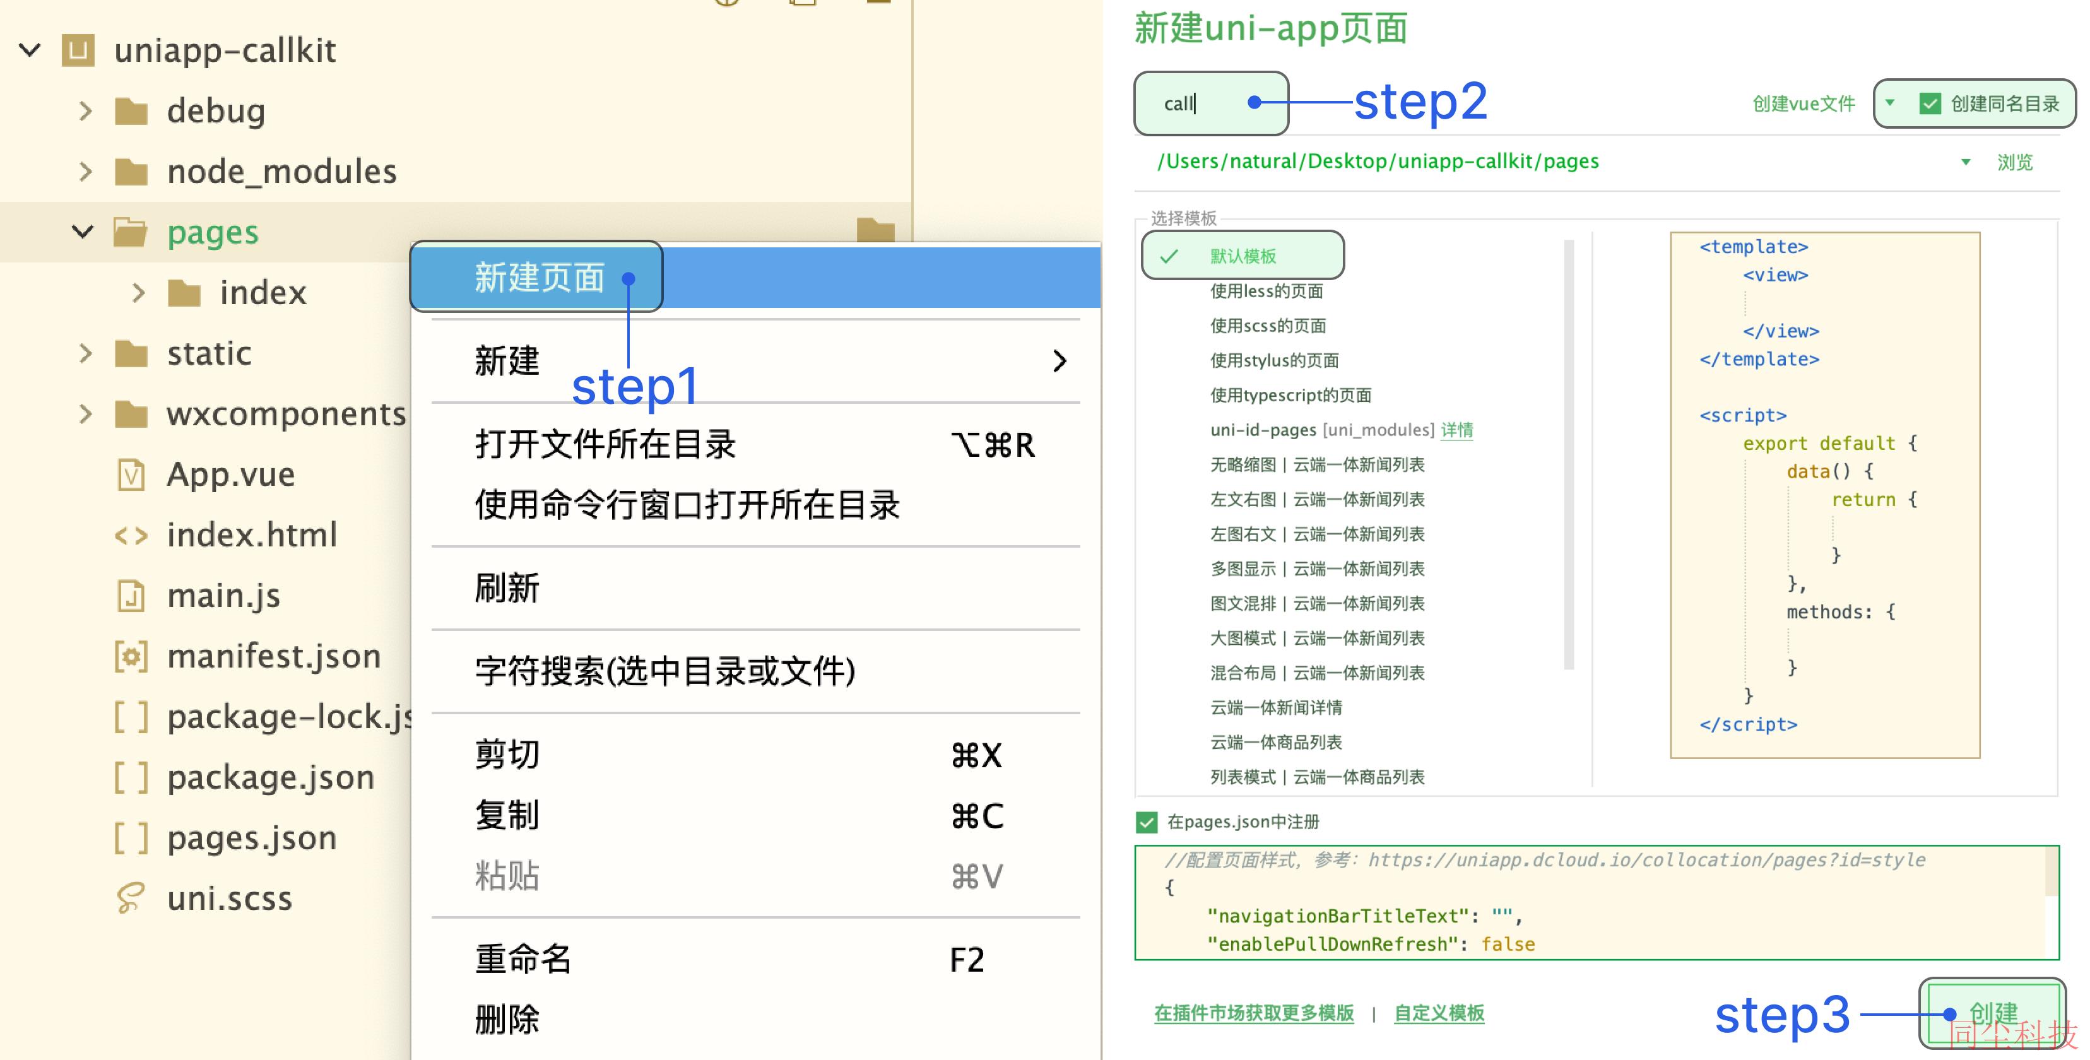Screen dimensions: 2090x1060
Task: Select the 使用scss的页面 template
Action: 1267,326
